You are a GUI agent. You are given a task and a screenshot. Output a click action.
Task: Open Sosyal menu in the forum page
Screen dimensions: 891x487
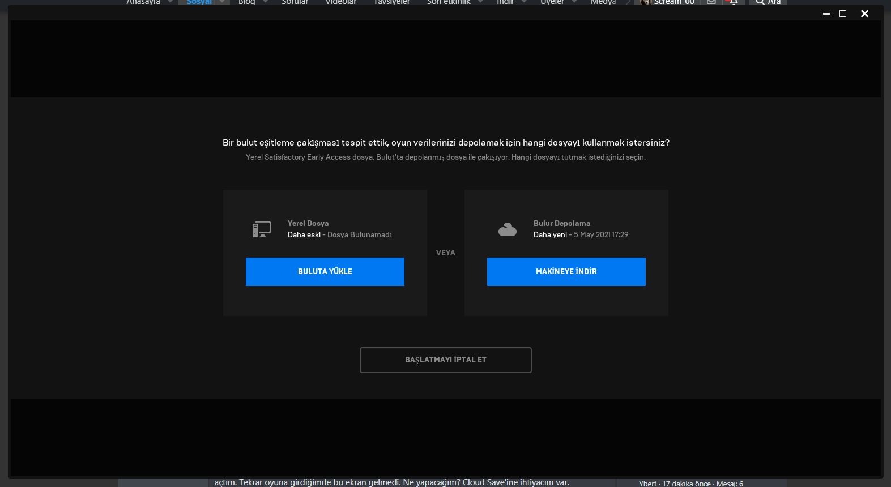coord(199,2)
